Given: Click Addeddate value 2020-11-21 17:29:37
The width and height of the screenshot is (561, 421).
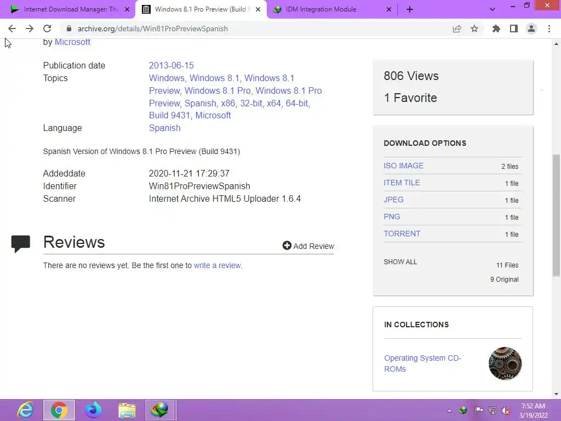Looking at the screenshot, I should 189,174.
